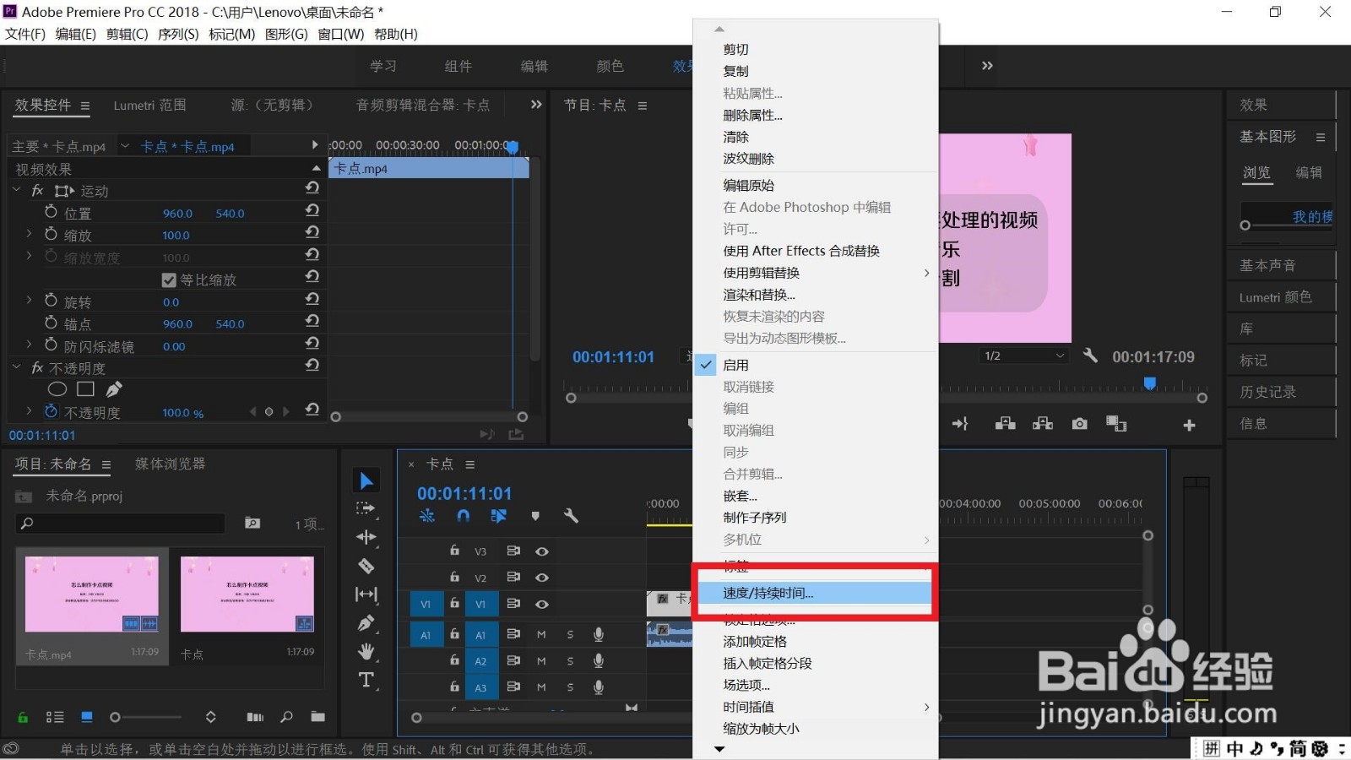The image size is (1351, 760).
Task: Expand the Rotation property
Action: [29, 300]
